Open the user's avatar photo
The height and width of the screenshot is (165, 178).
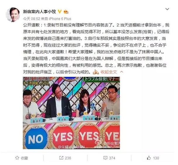point(13,15)
